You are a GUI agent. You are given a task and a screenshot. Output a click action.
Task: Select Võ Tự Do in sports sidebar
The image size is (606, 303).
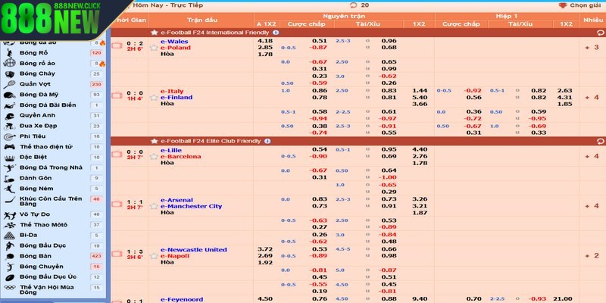tap(35, 214)
